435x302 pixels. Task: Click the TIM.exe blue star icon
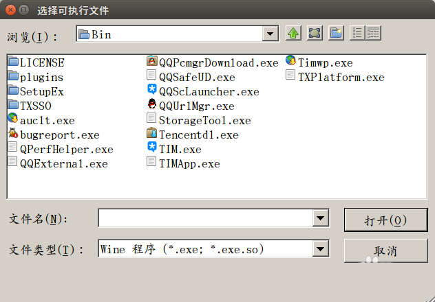151,147
